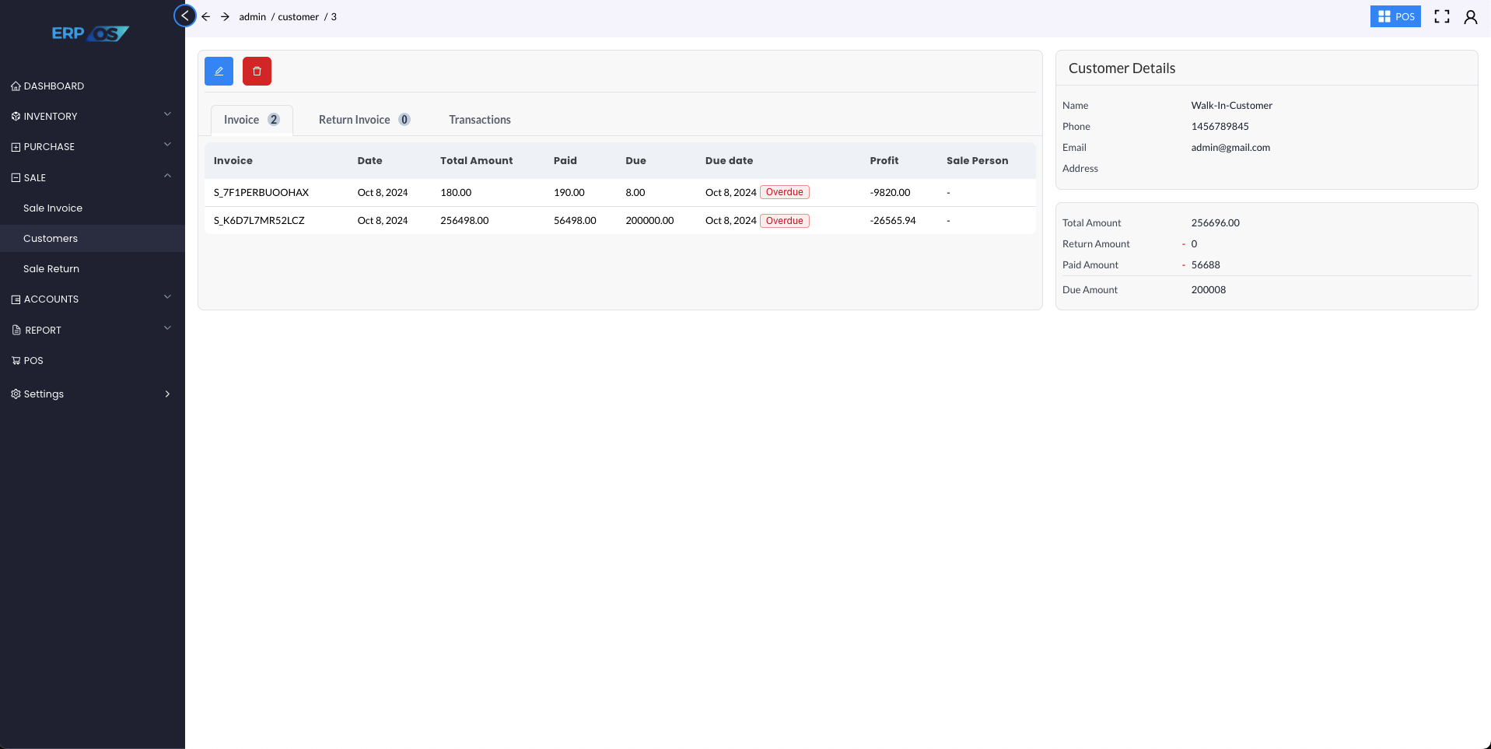Open invoice S_7F1PERBUOOHAX

coord(261,192)
